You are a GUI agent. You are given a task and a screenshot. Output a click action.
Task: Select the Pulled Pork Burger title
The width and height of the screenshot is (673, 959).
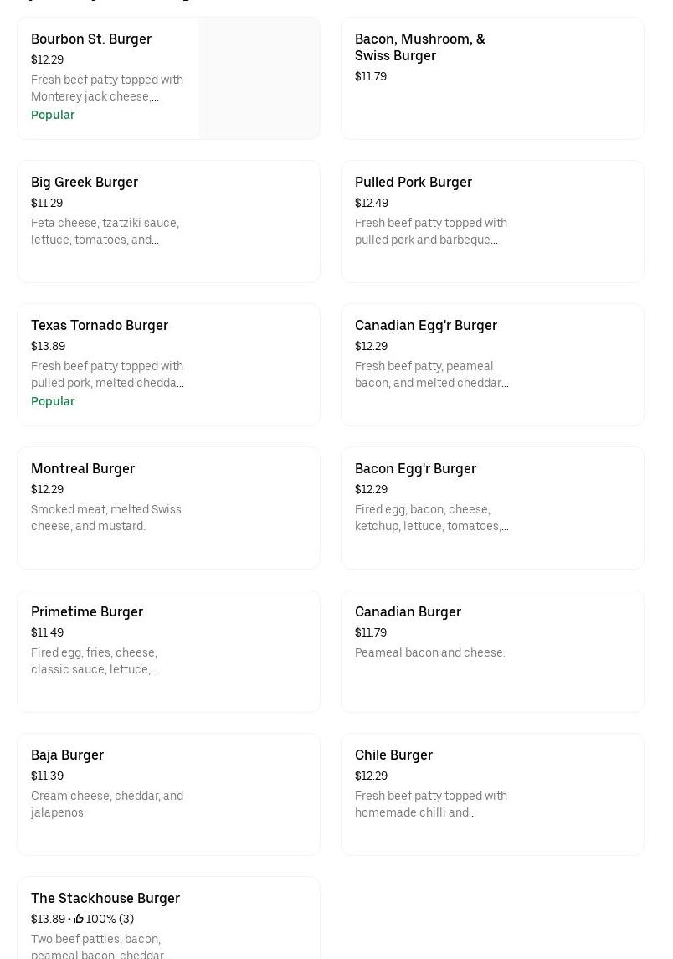[414, 182]
